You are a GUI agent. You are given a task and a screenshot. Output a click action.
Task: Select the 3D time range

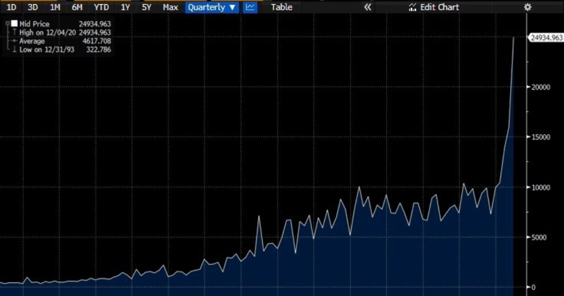[x=32, y=7]
